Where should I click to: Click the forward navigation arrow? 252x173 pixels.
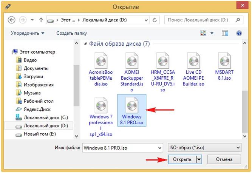pyautogui.click(x=23, y=20)
